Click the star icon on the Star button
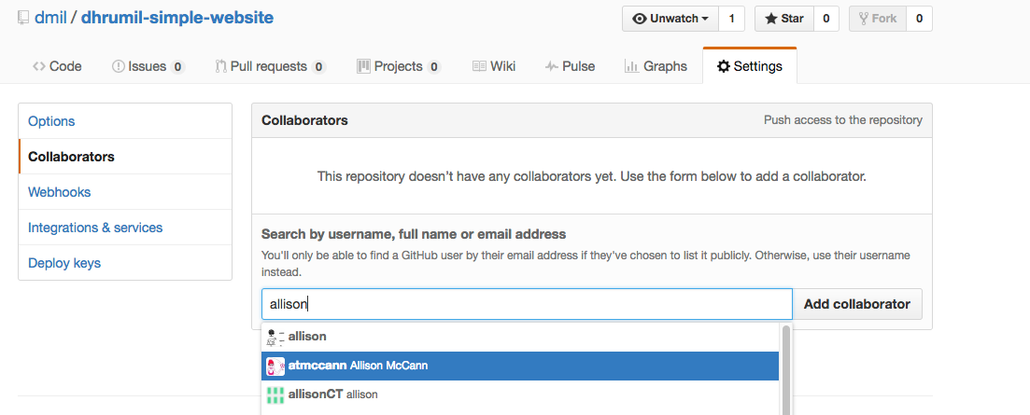Image resolution: width=1030 pixels, height=415 pixels. pos(770,19)
